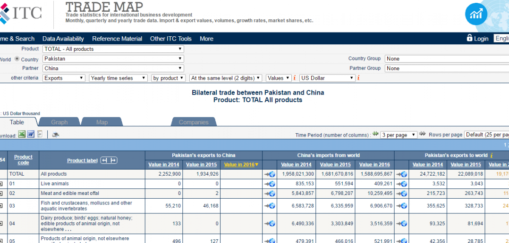The image size is (509, 243).
Task: Open the Partner dropdown showing China
Action: click(x=113, y=69)
